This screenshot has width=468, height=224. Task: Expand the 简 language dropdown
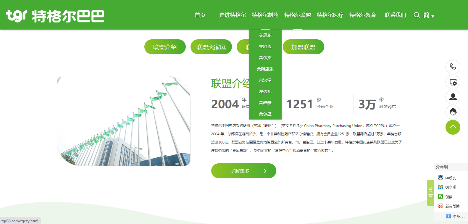click(429, 15)
